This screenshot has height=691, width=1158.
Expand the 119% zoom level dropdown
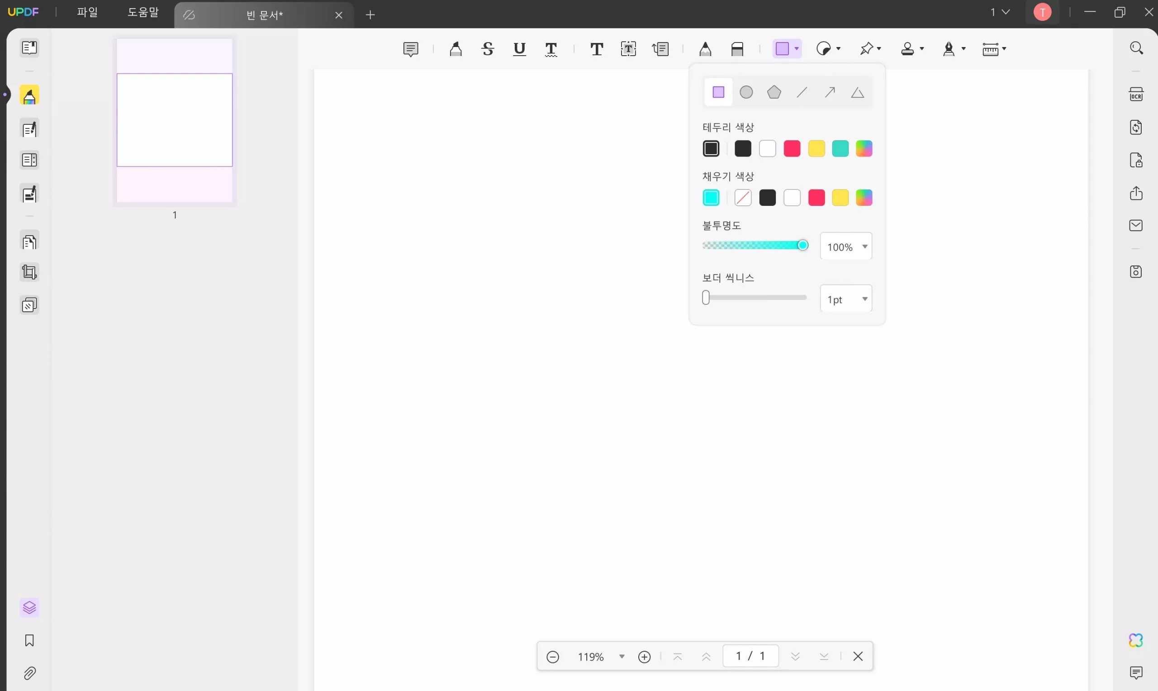(621, 657)
